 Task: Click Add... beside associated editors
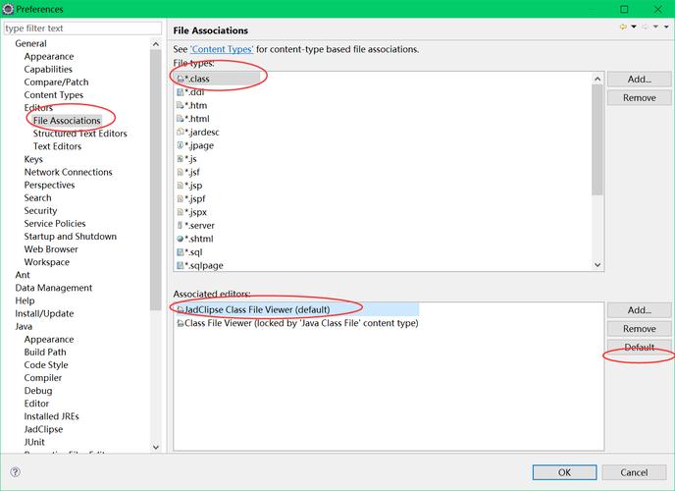pos(640,310)
